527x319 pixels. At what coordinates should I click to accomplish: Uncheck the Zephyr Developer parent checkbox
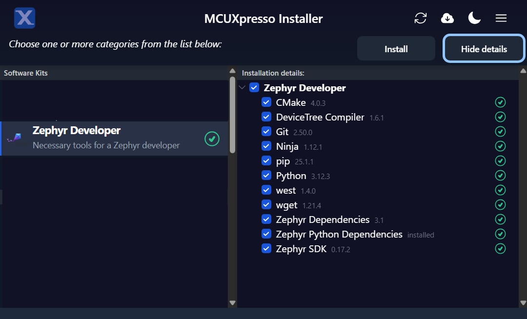[x=254, y=88]
